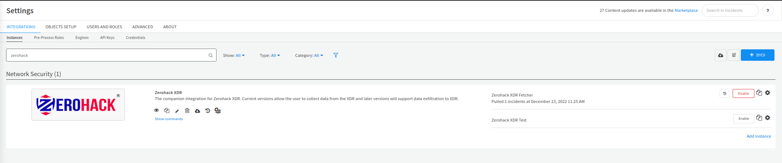Viewport: 782px width, 163px height.
Task: Open the Pre-Process Rules sub-tab
Action: tap(49, 38)
